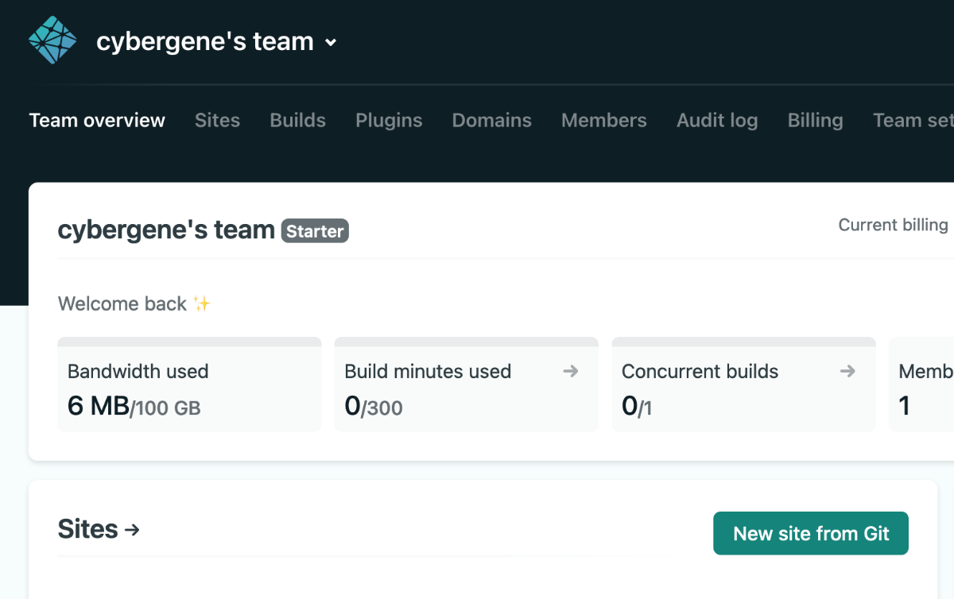Click the Build minutes used card

[x=466, y=385]
